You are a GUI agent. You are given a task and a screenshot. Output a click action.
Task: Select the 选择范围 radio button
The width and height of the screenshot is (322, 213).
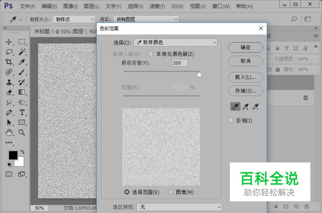tap(127, 192)
